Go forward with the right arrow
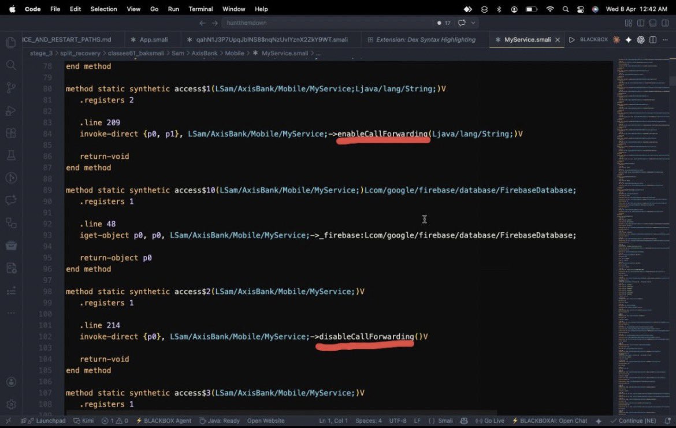This screenshot has width=676, height=428. pyautogui.click(x=215, y=23)
